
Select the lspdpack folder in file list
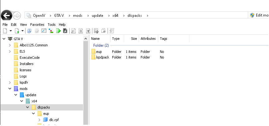coord(102,57)
